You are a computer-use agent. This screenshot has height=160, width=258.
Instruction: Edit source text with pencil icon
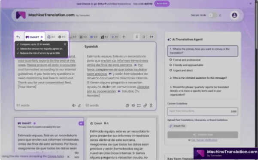tap(79, 105)
